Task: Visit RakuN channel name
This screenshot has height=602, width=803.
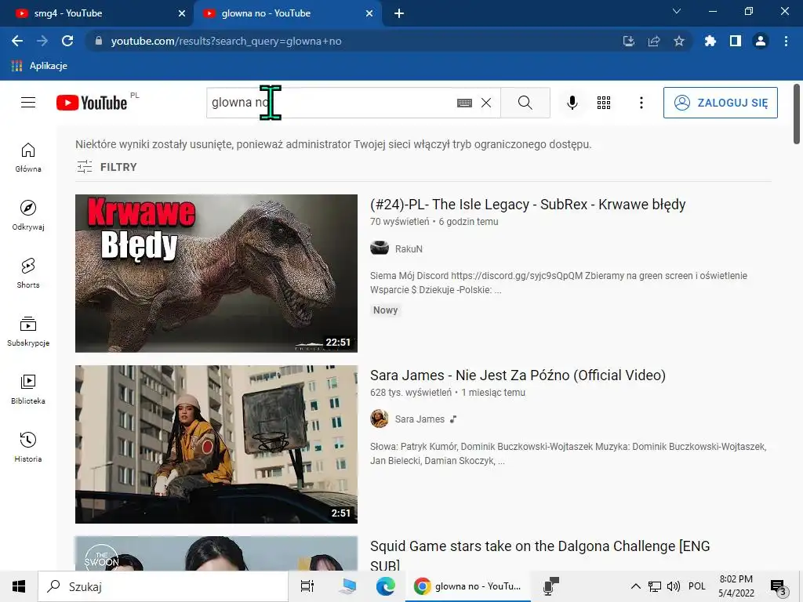Action: coord(409,248)
